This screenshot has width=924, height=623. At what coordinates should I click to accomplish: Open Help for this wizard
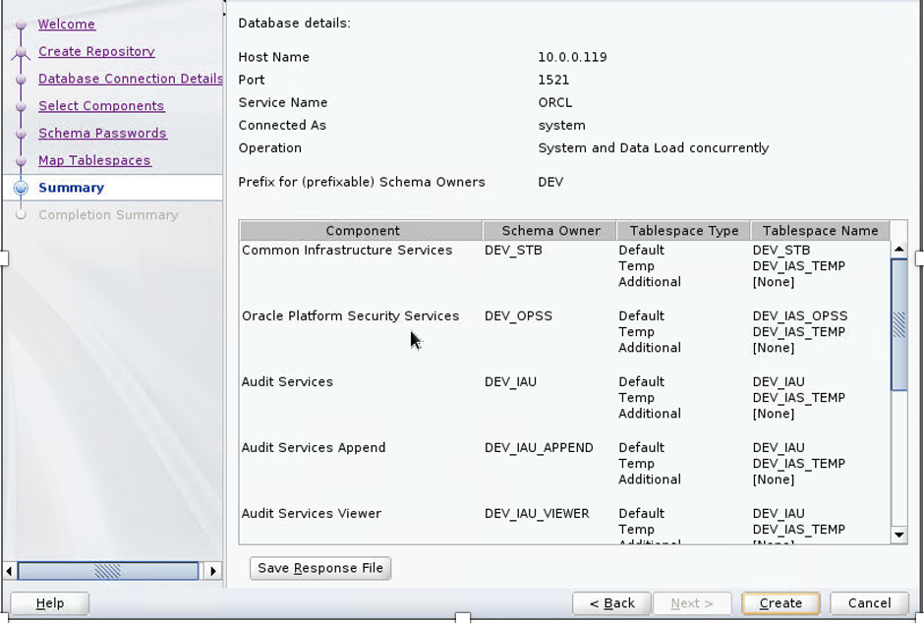point(49,603)
